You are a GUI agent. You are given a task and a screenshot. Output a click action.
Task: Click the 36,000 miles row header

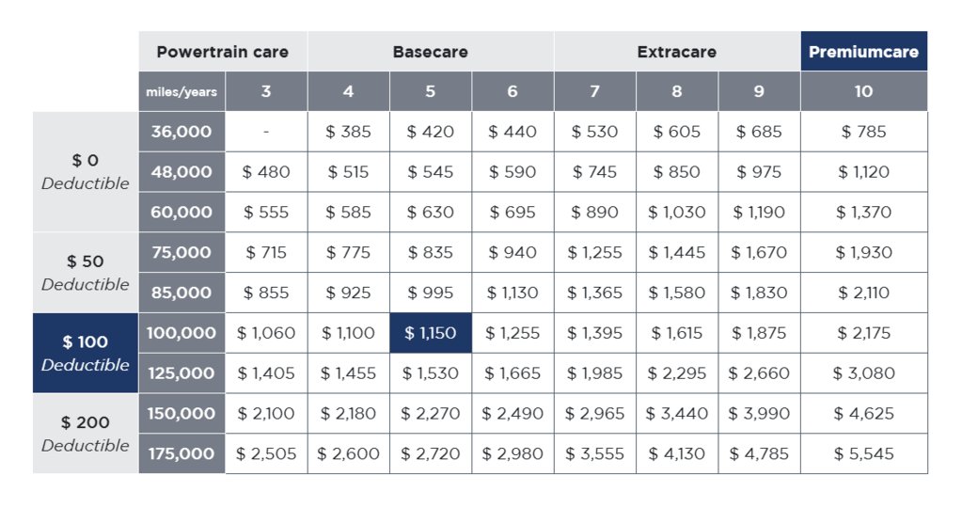pyautogui.click(x=181, y=132)
